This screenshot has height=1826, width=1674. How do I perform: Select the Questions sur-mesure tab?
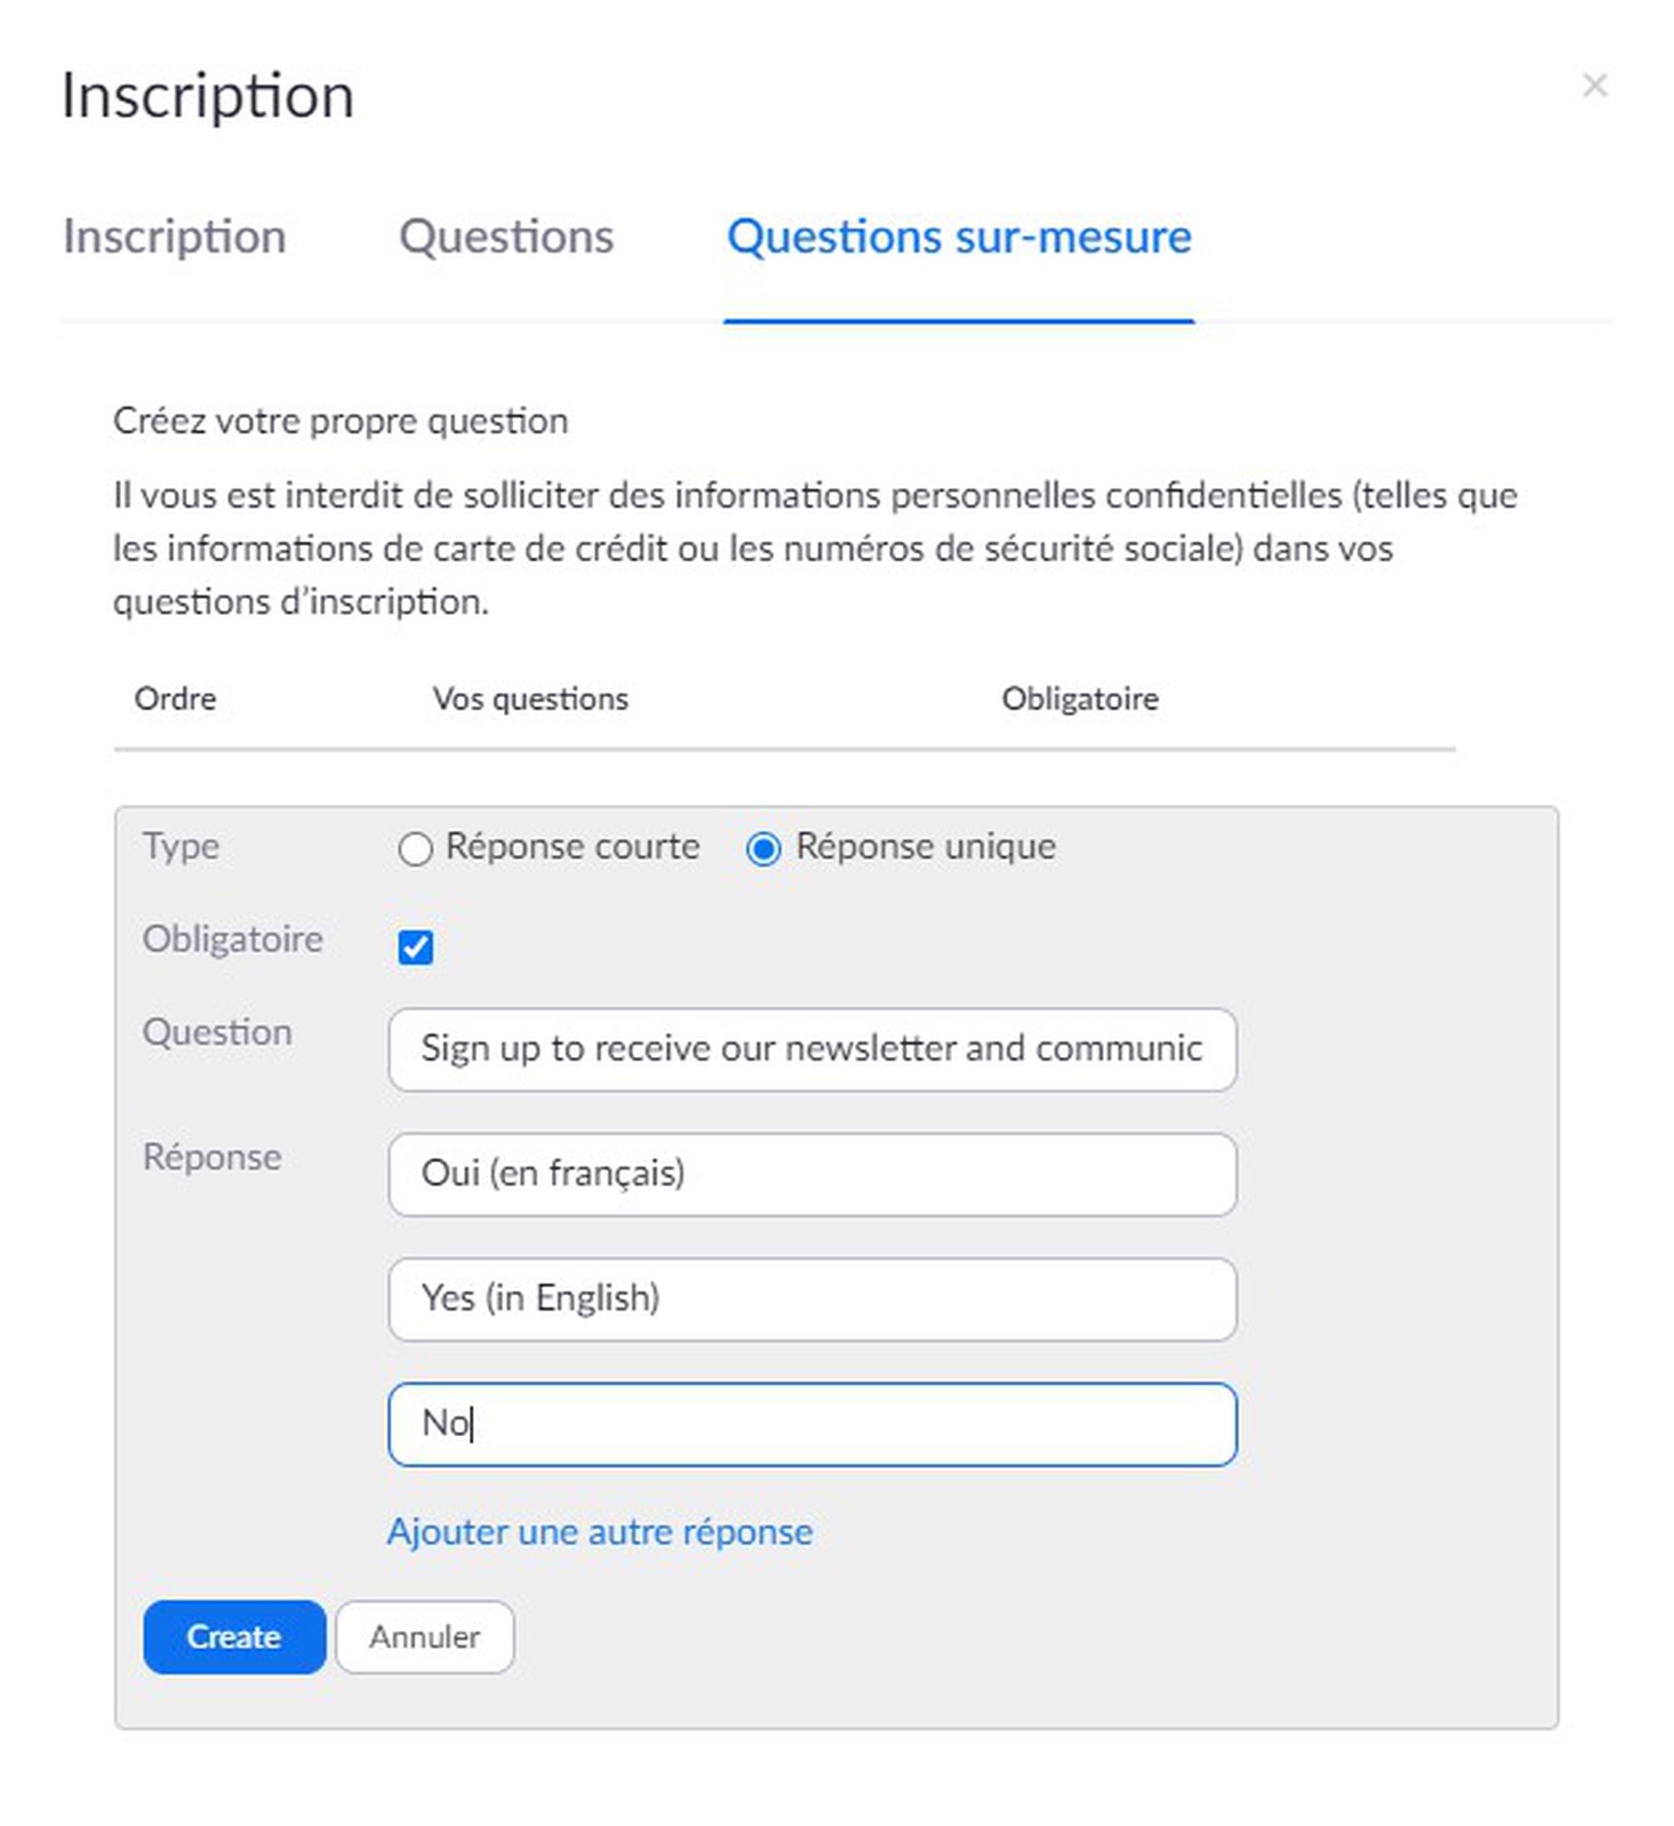(958, 237)
